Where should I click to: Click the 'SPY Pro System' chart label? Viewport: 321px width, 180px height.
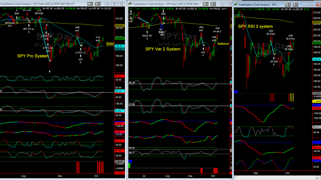pyautogui.click(x=33, y=56)
